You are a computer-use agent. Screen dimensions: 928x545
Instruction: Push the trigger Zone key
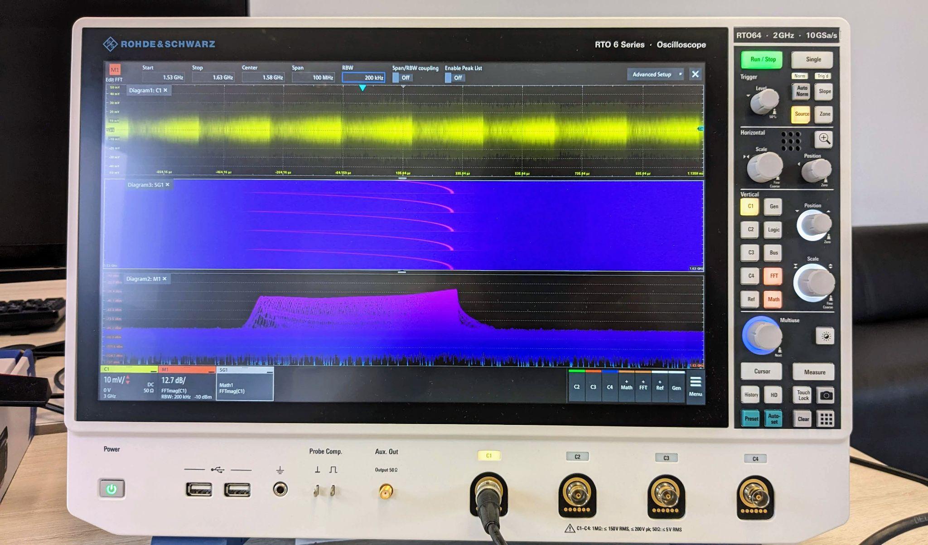824,114
